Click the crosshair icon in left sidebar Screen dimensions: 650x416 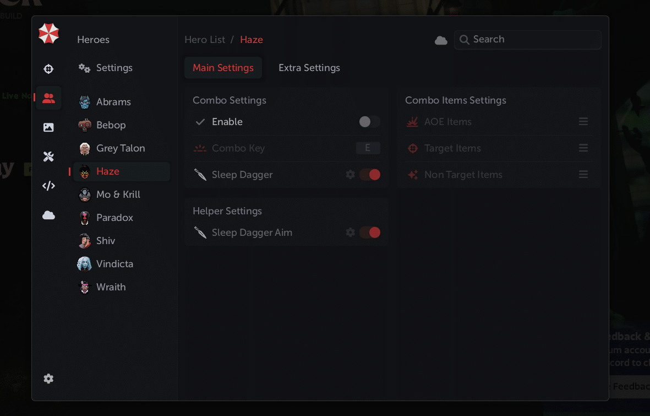[48, 69]
